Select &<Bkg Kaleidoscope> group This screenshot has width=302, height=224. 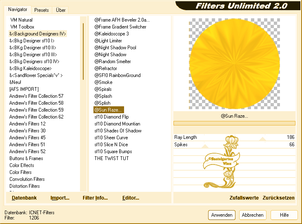(x=31, y=68)
